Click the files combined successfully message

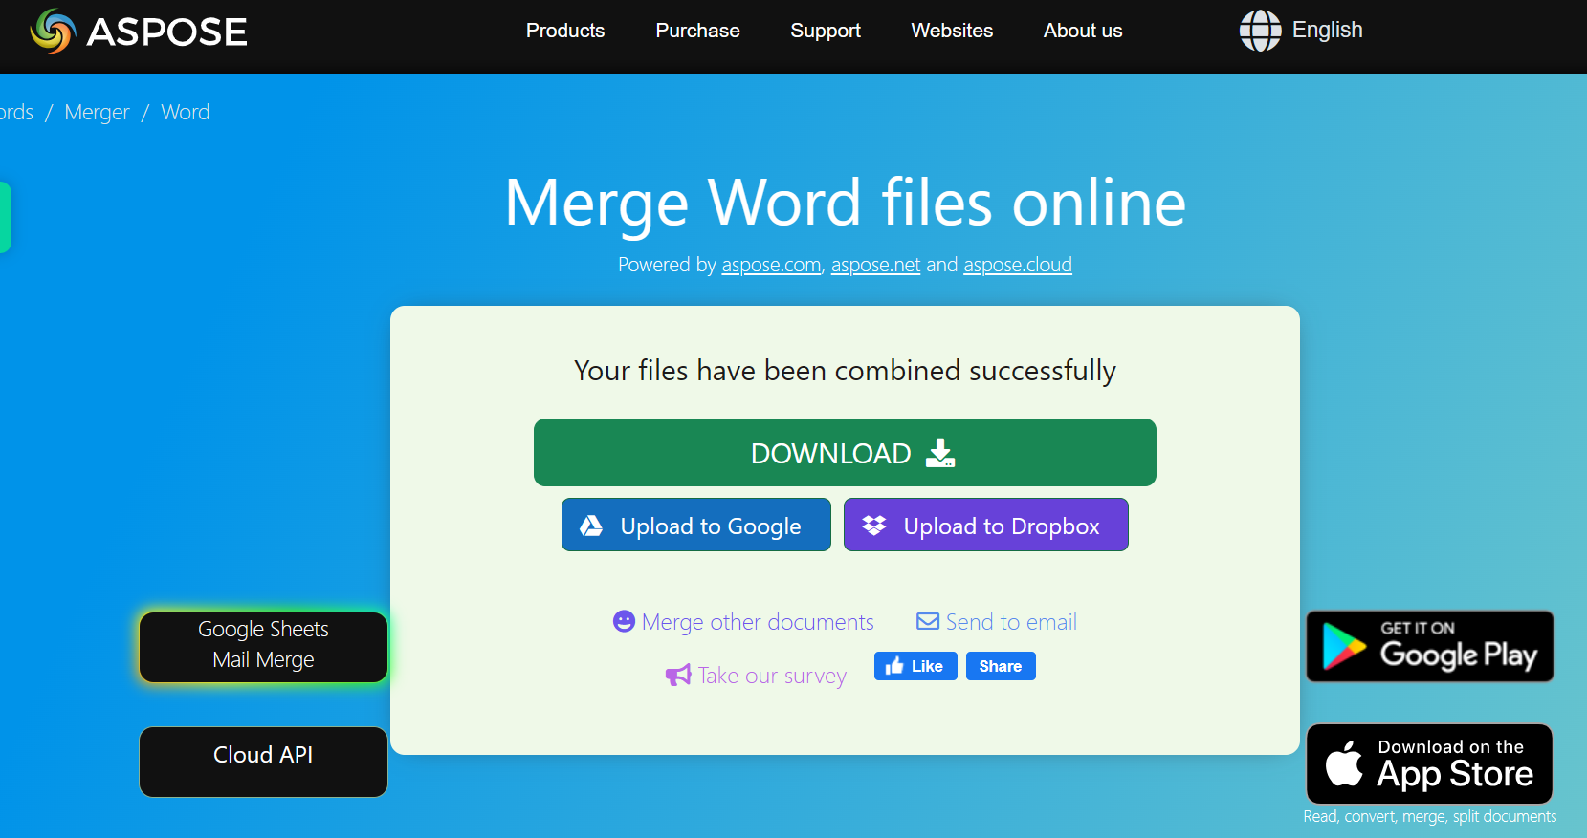845,371
